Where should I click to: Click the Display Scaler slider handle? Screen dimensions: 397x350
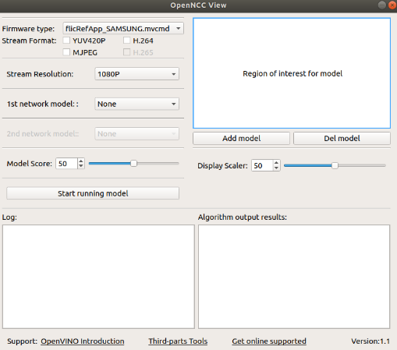coord(335,165)
